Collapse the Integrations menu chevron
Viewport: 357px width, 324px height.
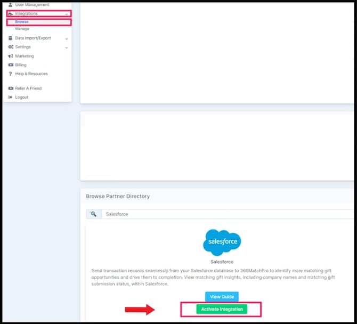tap(66, 14)
